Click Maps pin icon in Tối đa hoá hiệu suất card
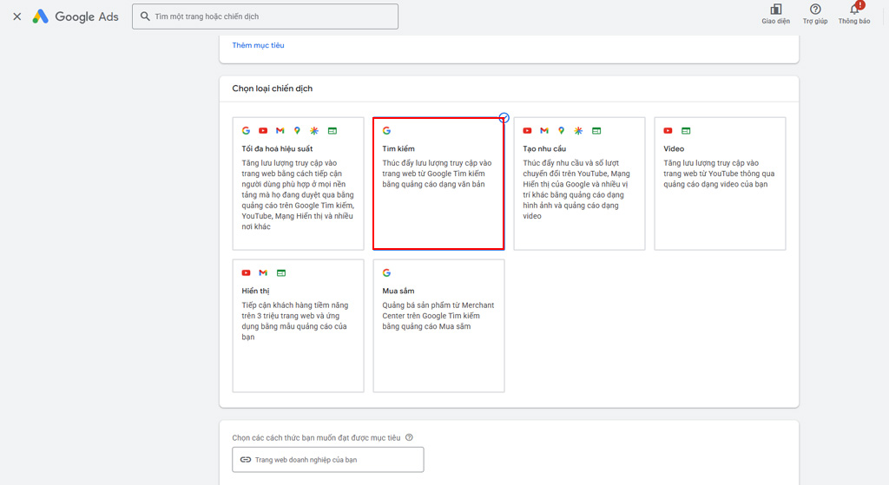This screenshot has width=889, height=485. pyautogui.click(x=297, y=131)
